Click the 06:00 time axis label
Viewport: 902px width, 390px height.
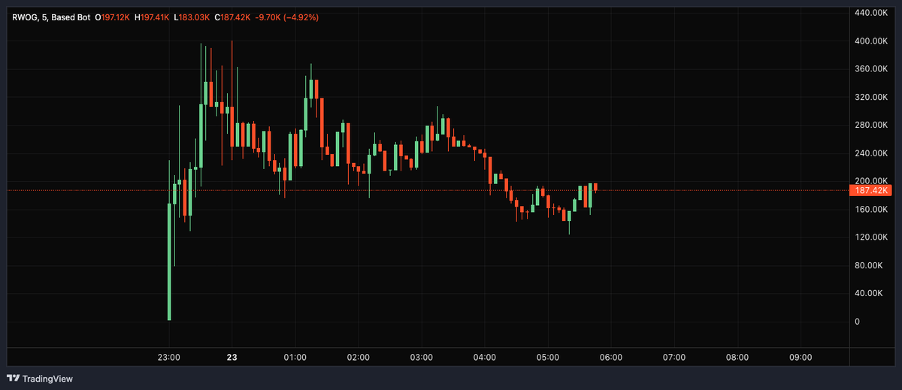pyautogui.click(x=610, y=358)
